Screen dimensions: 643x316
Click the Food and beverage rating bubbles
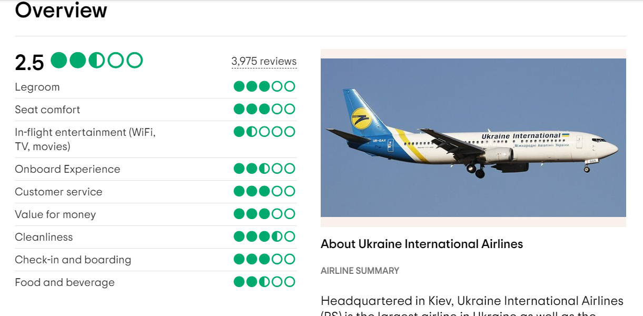[264, 282]
